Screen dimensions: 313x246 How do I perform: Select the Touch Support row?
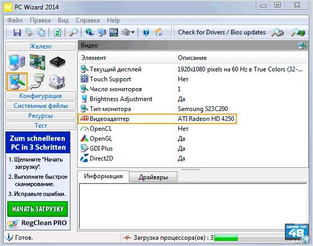(x=193, y=79)
